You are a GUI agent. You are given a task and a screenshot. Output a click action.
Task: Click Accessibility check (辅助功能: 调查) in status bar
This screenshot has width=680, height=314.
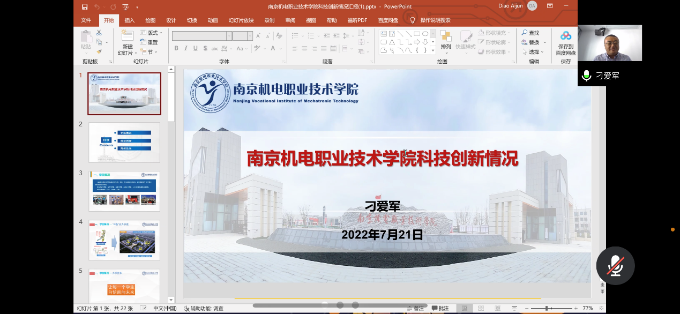(x=203, y=309)
